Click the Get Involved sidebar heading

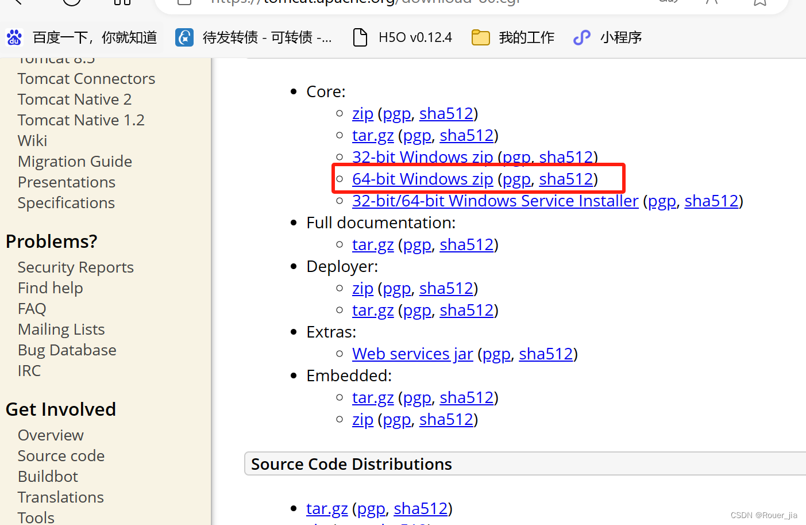(61, 409)
